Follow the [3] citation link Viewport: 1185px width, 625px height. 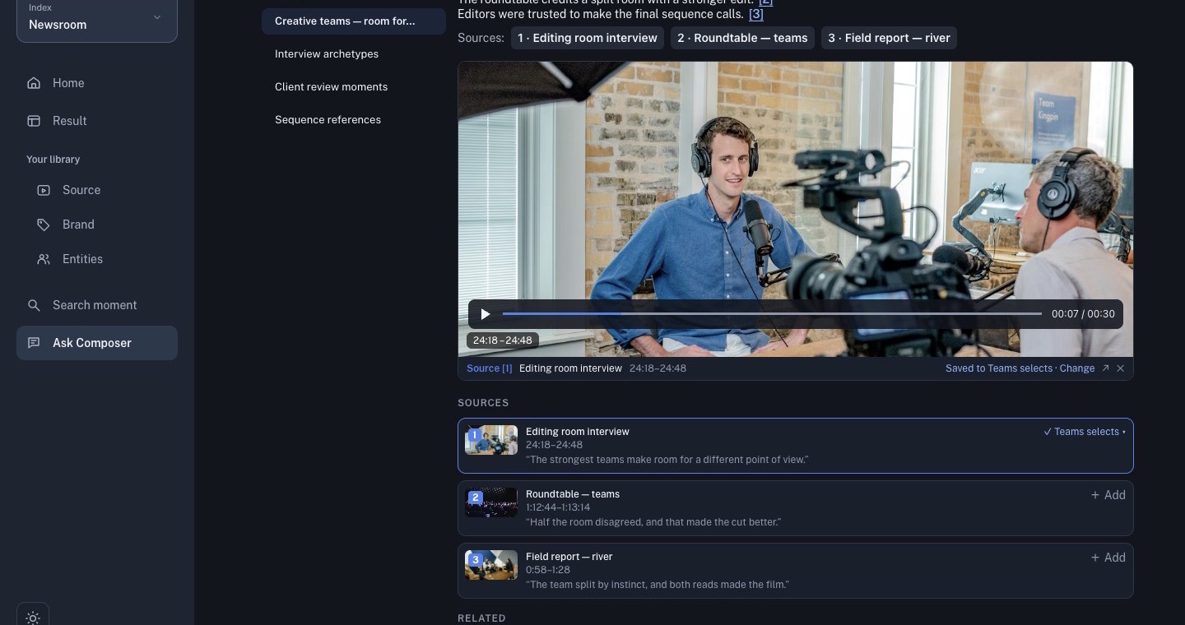click(756, 14)
